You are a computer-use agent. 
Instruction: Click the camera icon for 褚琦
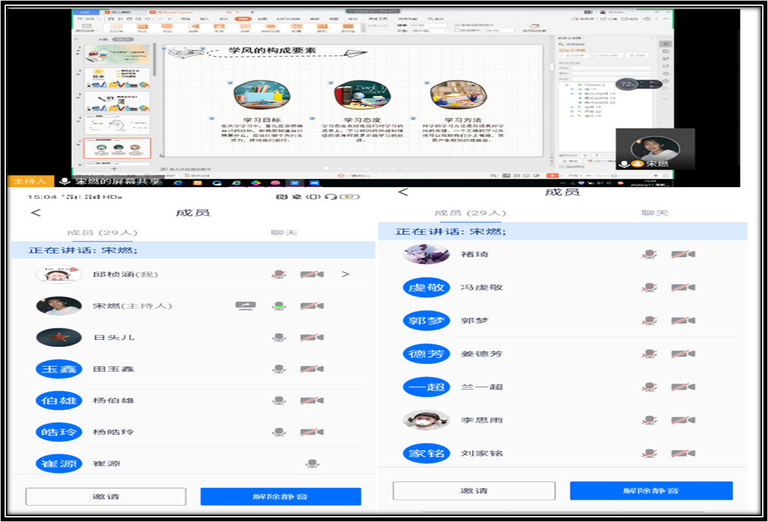[x=682, y=254]
